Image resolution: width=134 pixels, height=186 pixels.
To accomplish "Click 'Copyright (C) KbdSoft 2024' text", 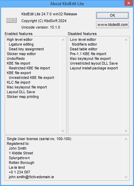I will [x=44, y=21].
